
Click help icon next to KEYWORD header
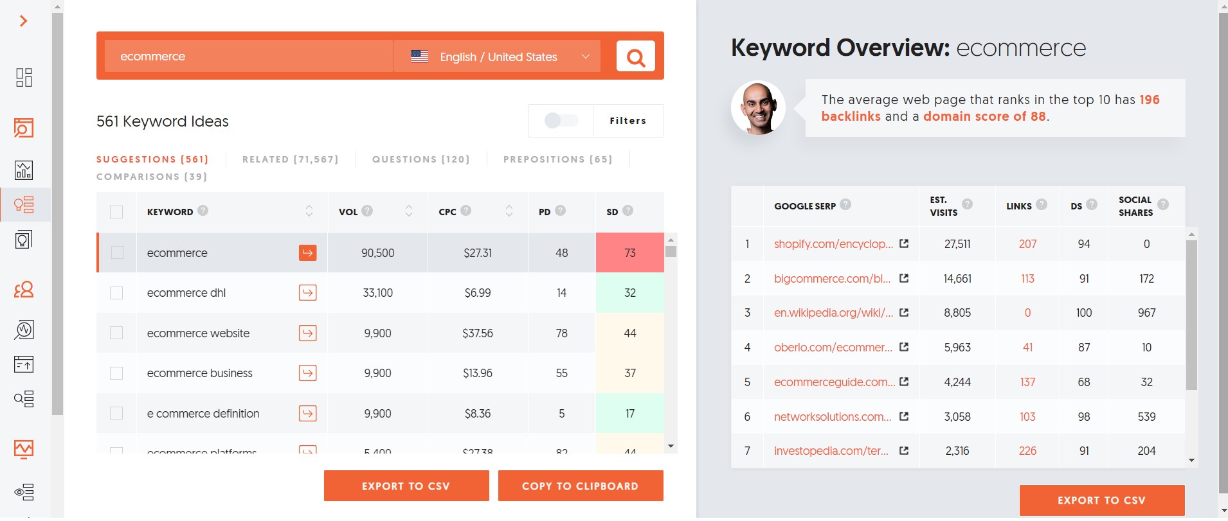[x=203, y=210]
